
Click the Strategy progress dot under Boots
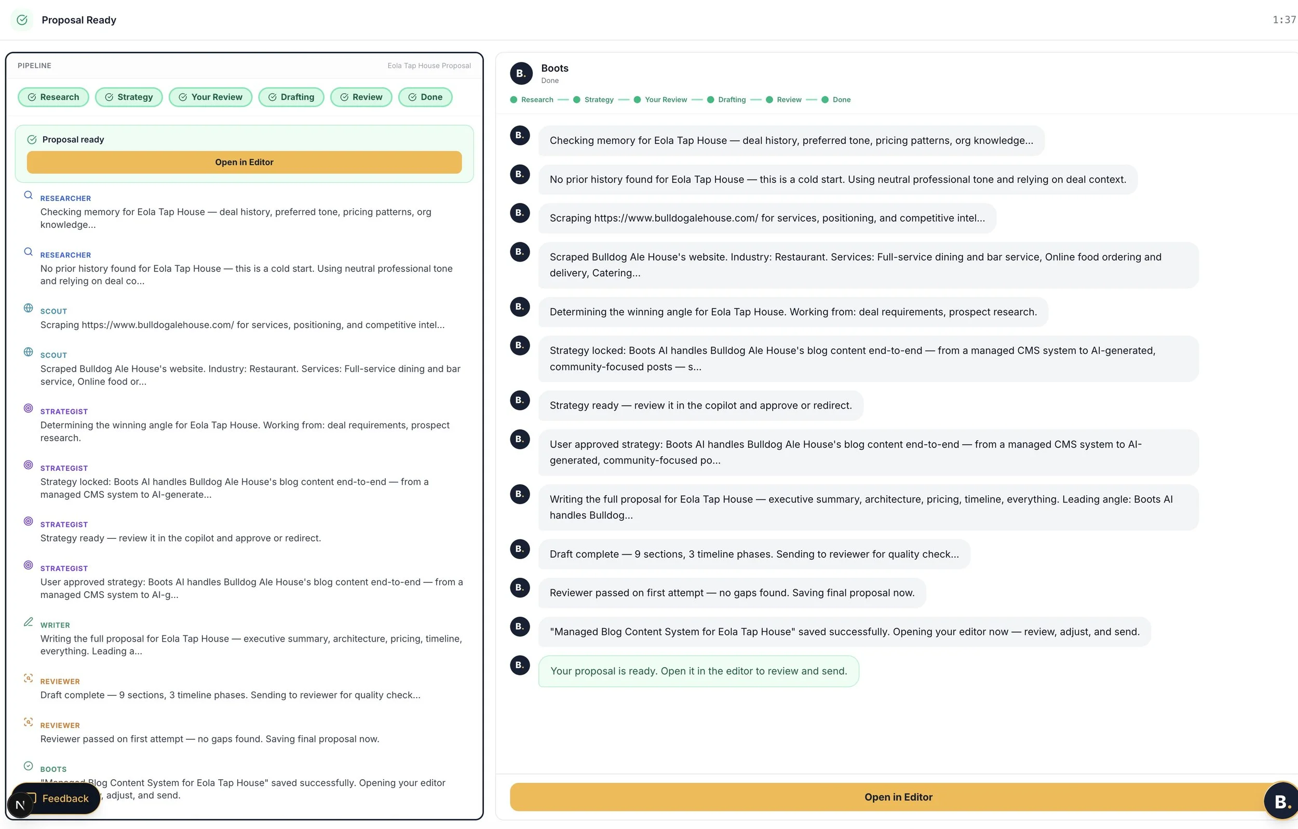577,100
